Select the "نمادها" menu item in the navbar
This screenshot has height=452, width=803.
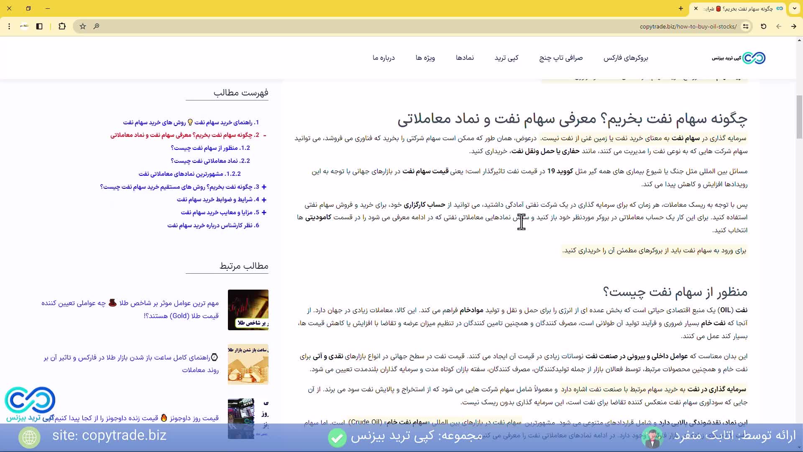tap(465, 58)
